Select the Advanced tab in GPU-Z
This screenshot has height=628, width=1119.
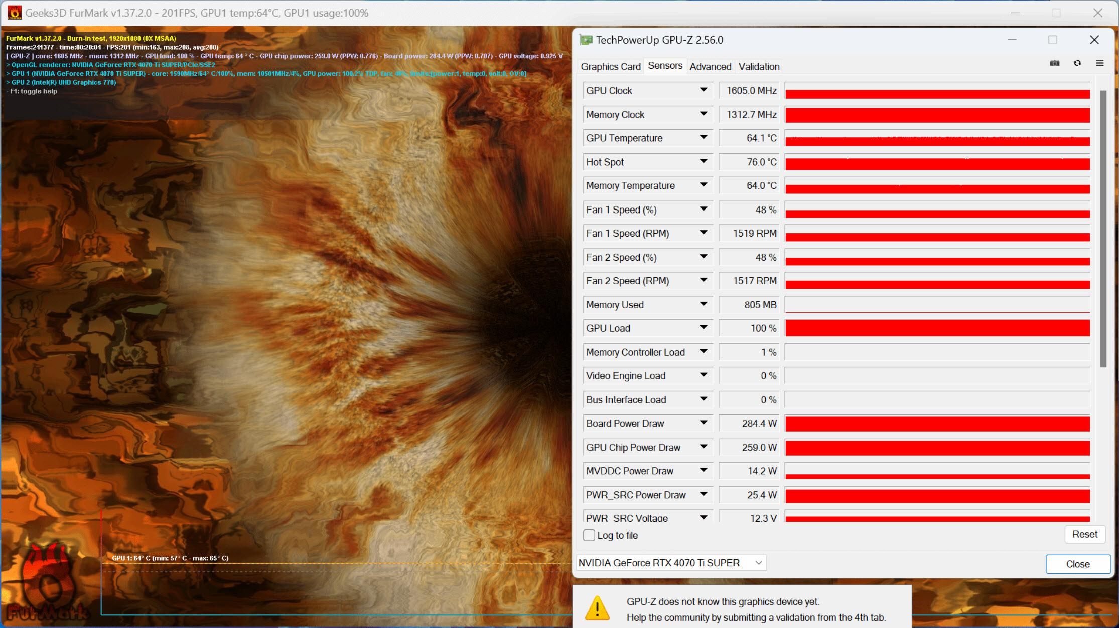pos(710,65)
